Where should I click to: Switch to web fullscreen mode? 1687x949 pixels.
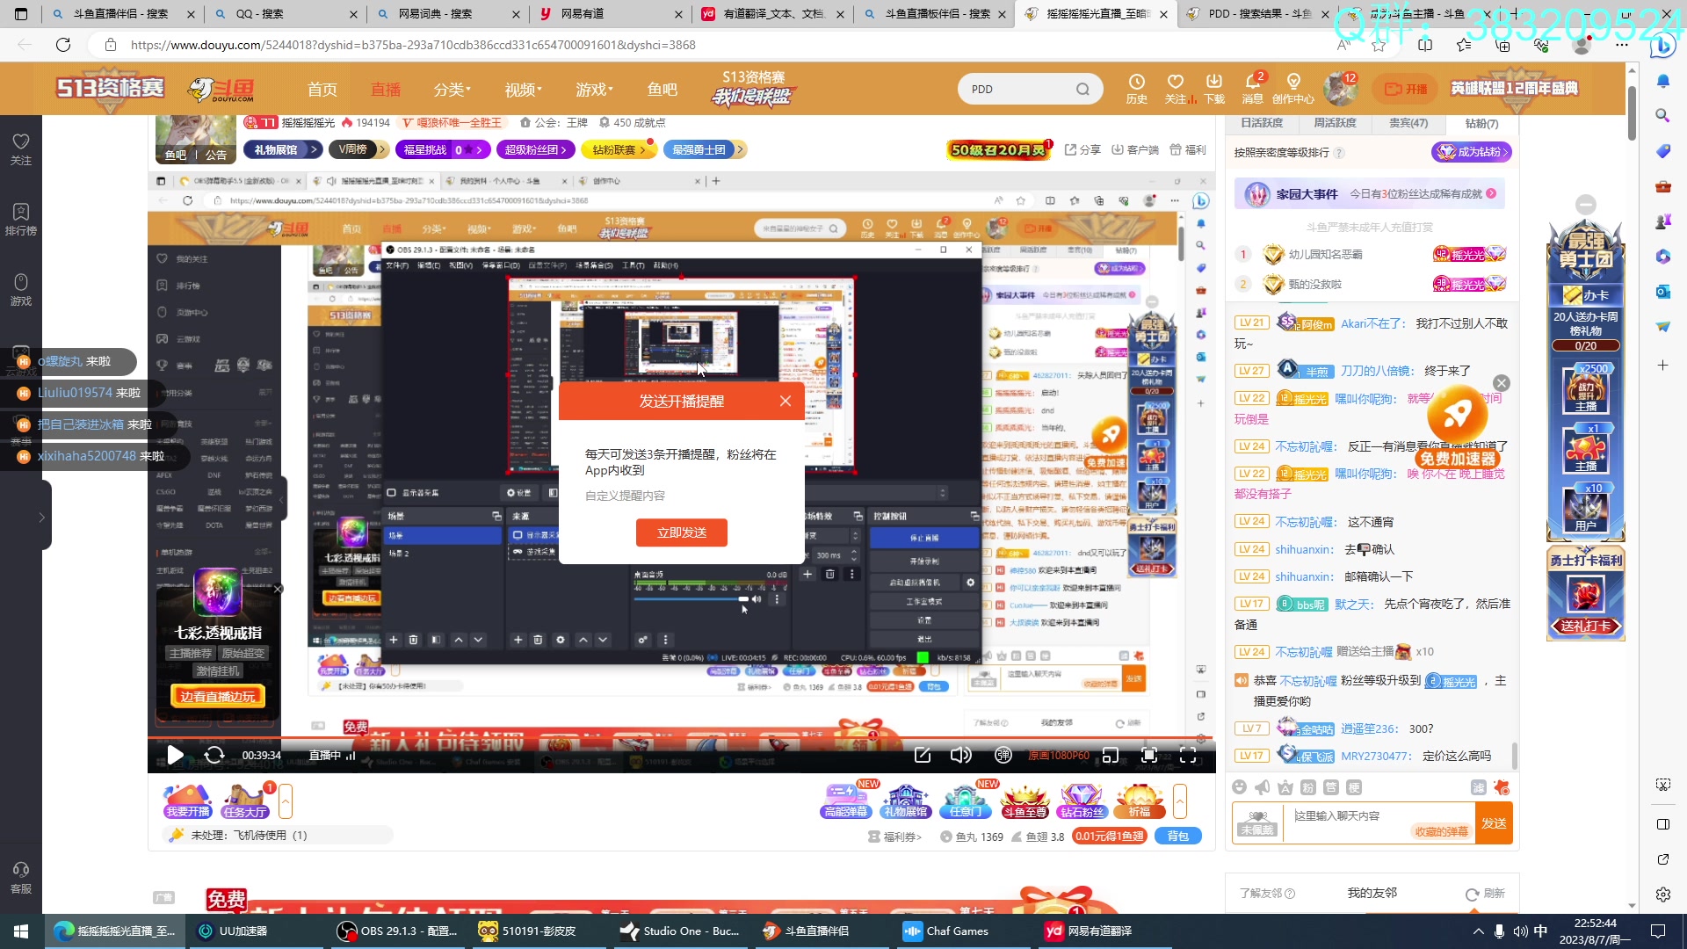pyautogui.click(x=1148, y=755)
